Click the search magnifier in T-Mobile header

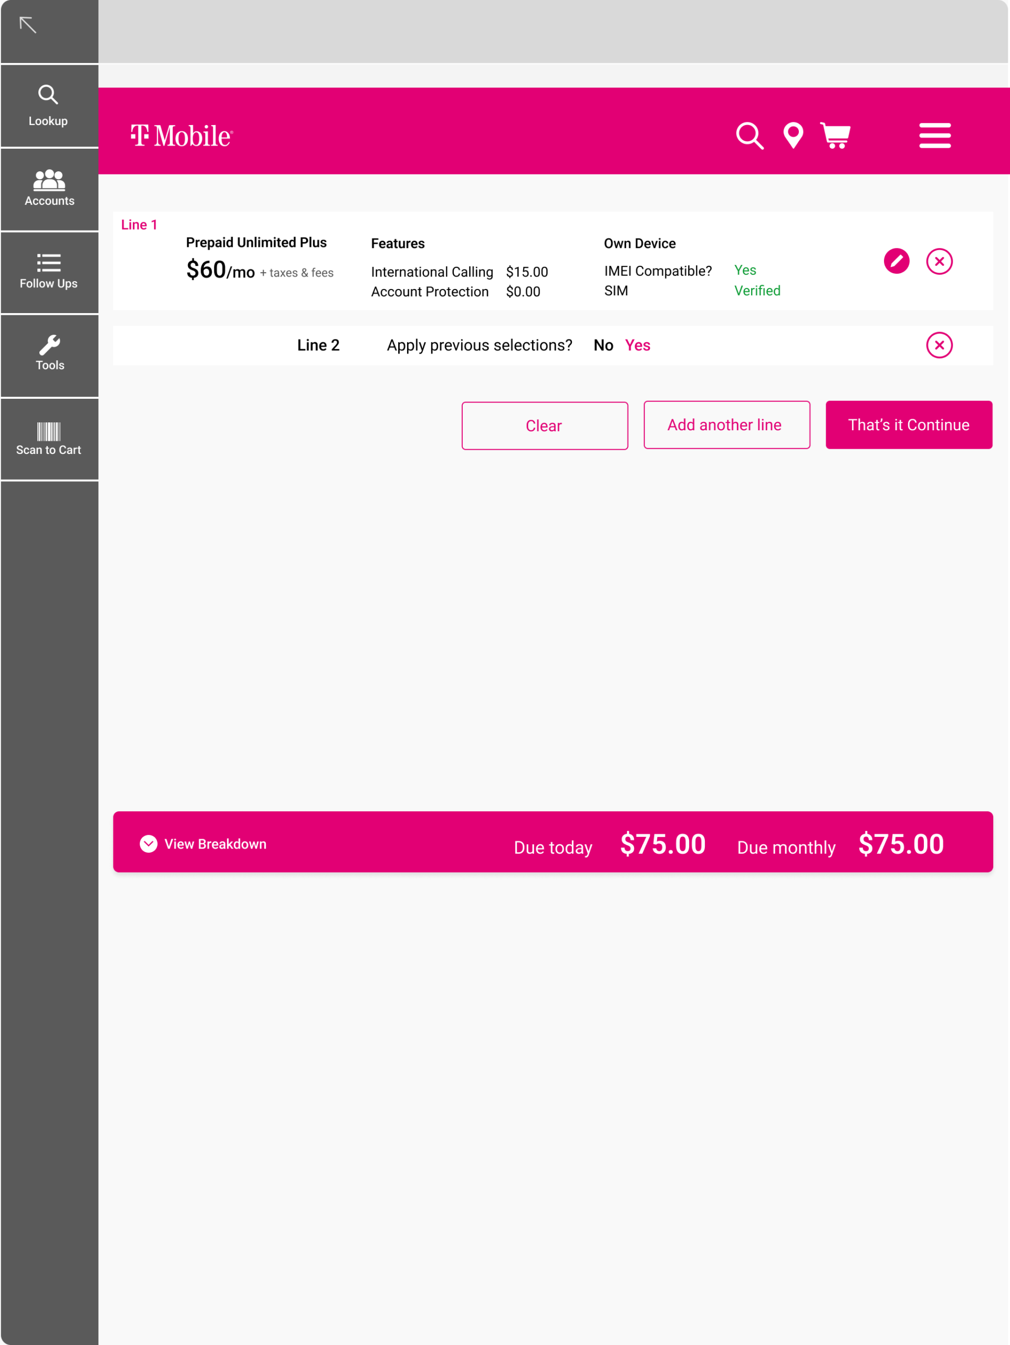click(x=749, y=136)
